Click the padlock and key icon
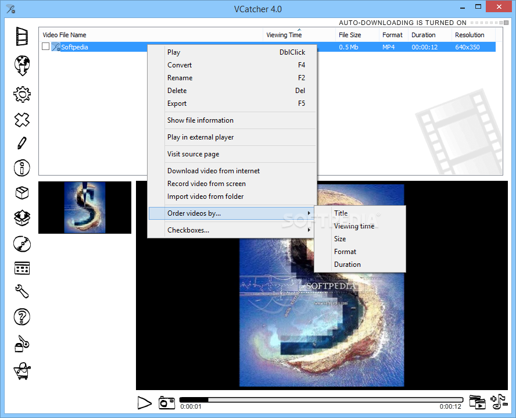516x418 pixels. coord(22,344)
